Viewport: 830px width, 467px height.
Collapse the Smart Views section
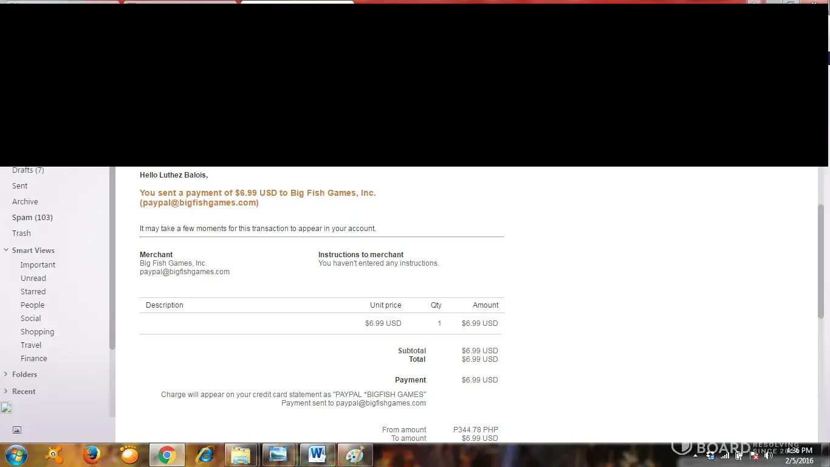[x=6, y=250]
